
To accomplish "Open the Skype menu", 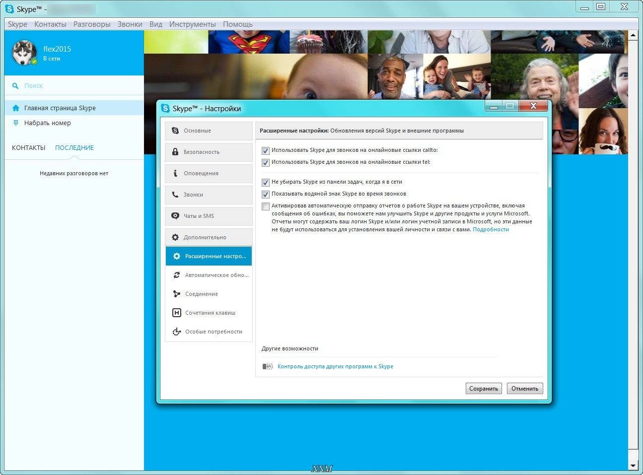I will pyautogui.click(x=17, y=24).
